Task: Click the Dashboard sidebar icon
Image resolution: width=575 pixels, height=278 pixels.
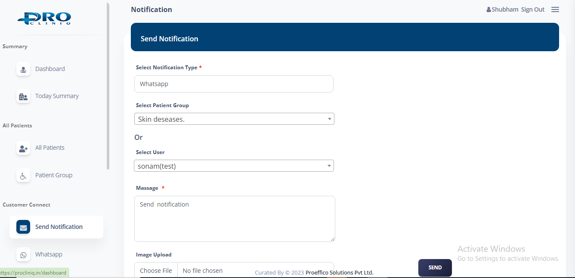Action: (x=23, y=69)
